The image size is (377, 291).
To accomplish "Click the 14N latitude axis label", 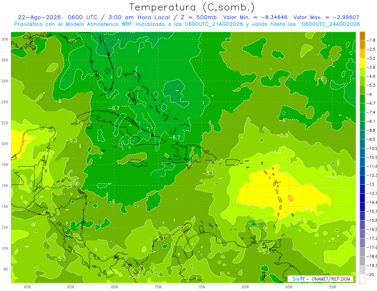I will (5, 207).
